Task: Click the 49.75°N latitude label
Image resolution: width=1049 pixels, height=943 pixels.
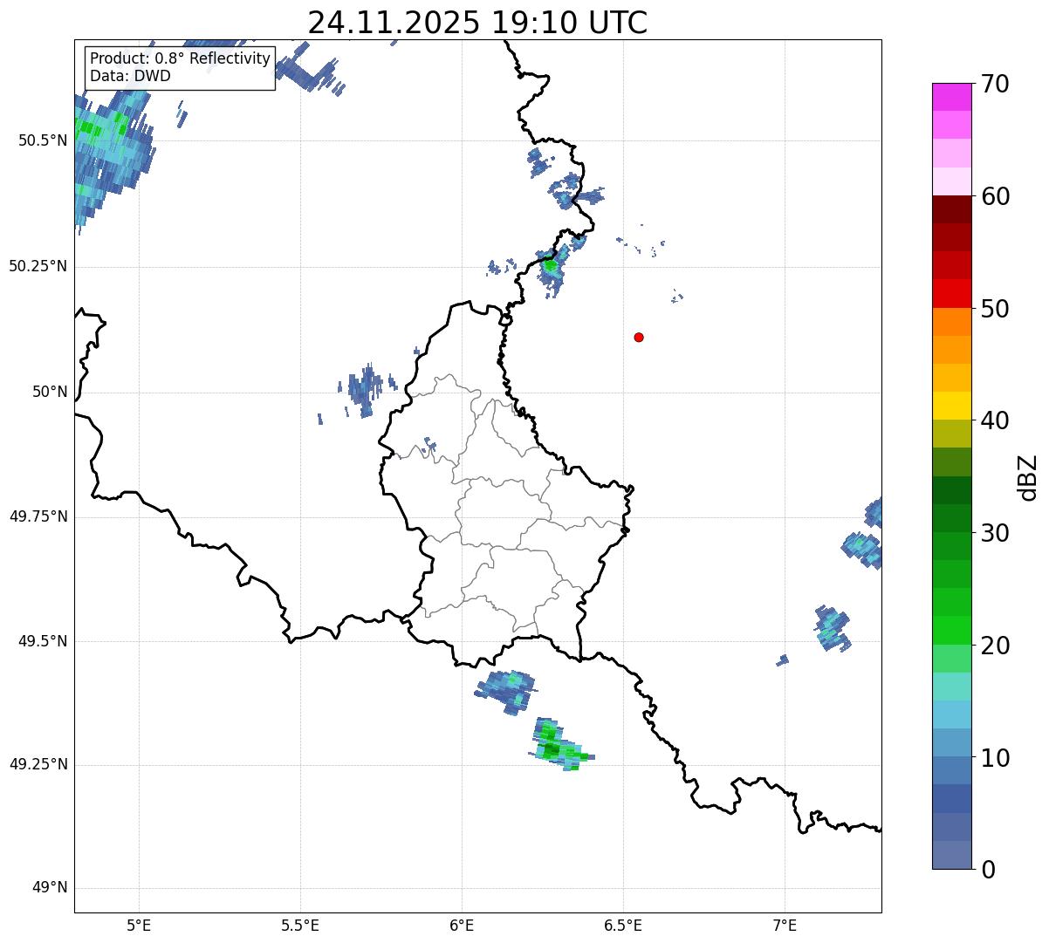Action: tap(38, 516)
